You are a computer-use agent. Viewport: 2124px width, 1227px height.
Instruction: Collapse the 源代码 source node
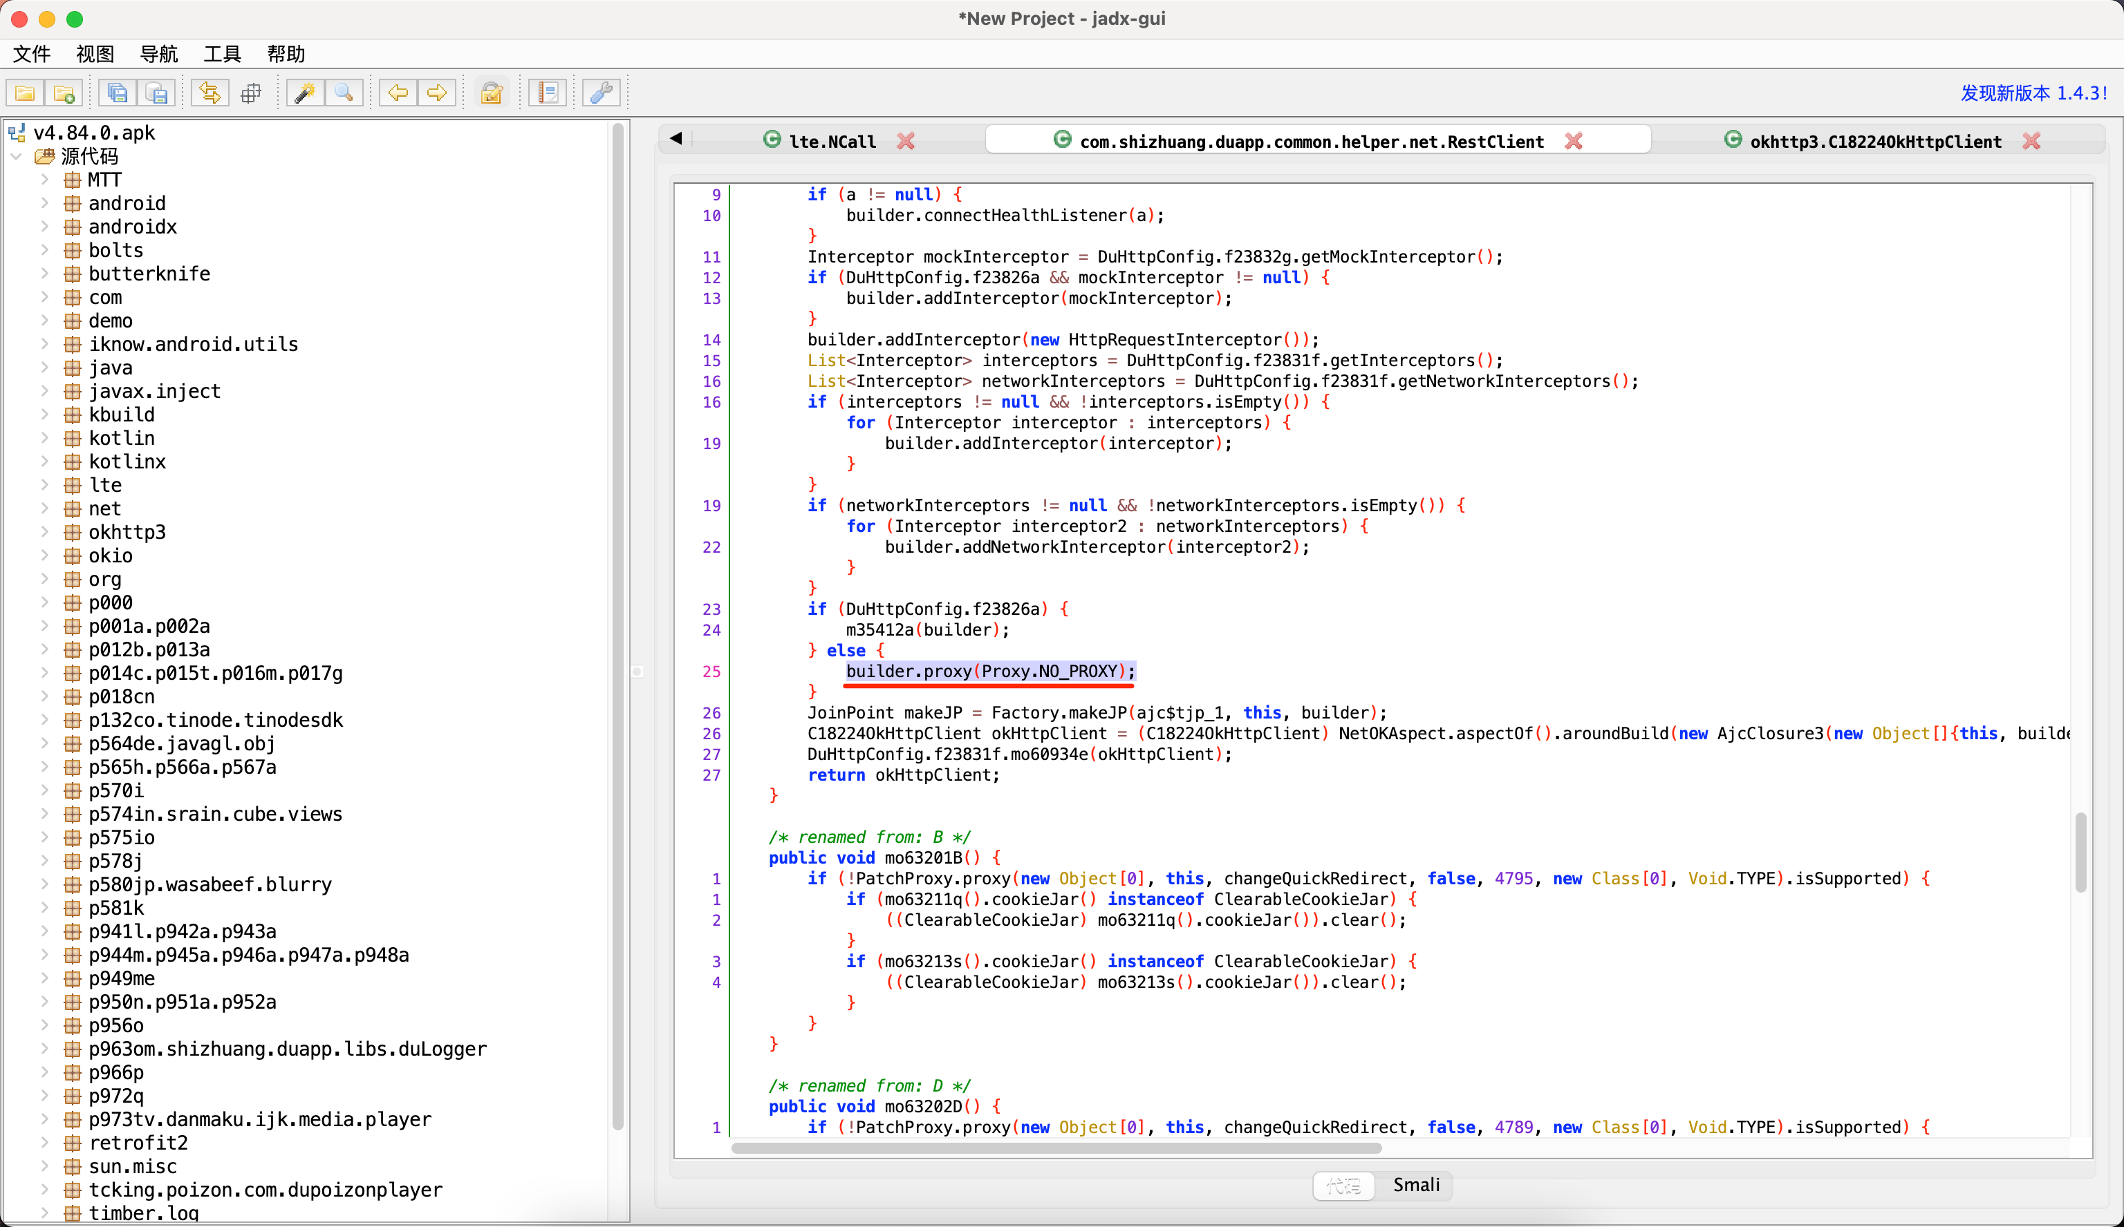tap(17, 157)
